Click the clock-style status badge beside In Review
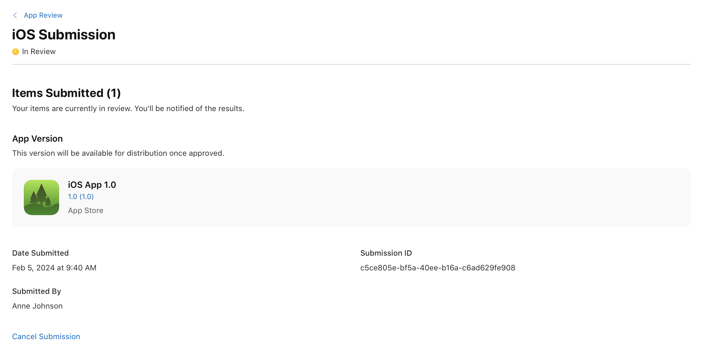 (15, 51)
